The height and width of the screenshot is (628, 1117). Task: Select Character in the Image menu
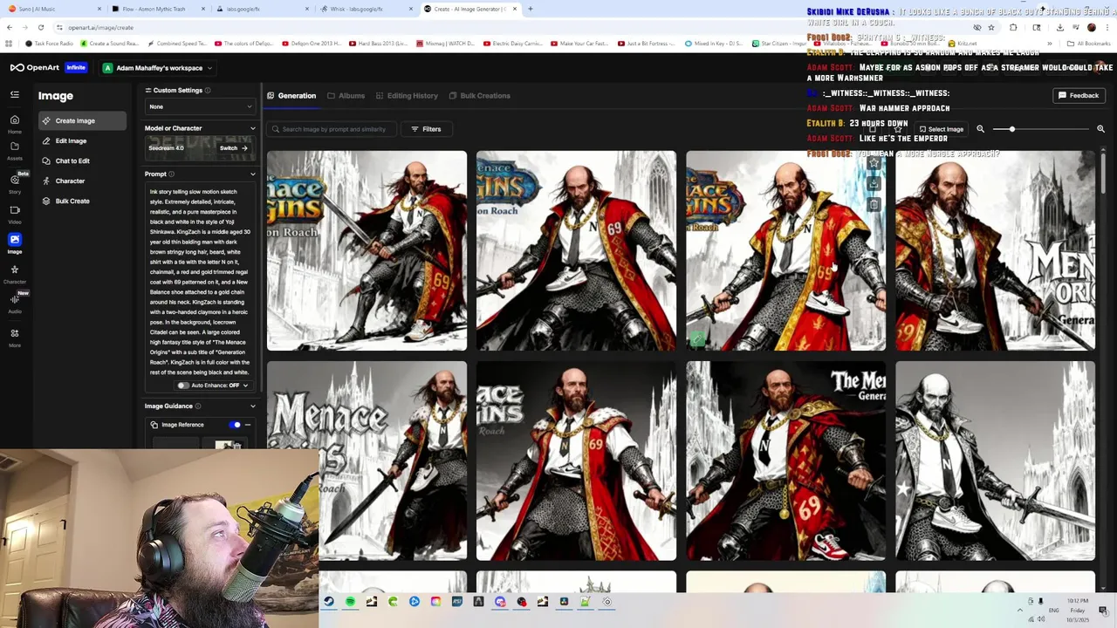click(82, 181)
